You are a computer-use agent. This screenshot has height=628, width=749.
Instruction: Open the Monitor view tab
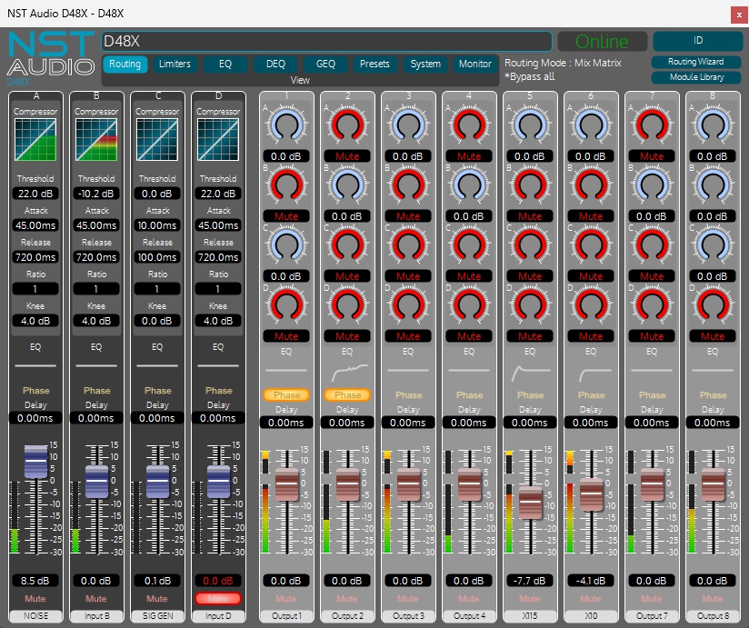pos(474,64)
